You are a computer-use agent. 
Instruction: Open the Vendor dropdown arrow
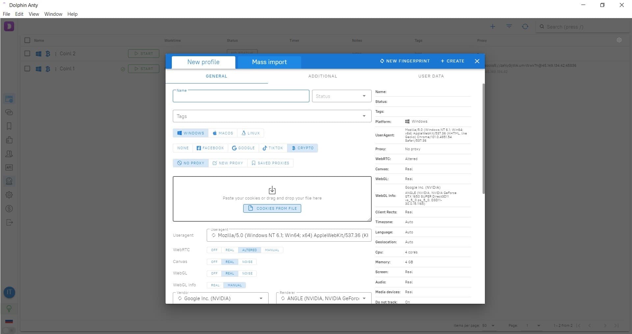(x=261, y=298)
